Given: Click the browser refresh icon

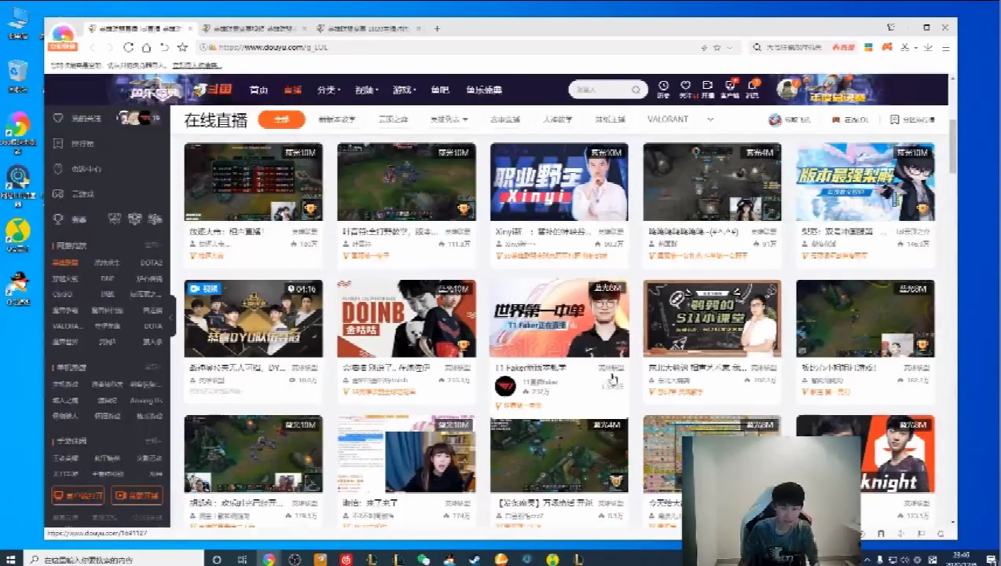Looking at the screenshot, I should (x=128, y=47).
